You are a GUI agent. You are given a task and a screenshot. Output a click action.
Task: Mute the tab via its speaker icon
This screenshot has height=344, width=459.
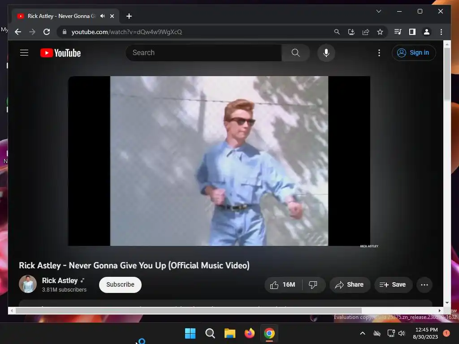tap(103, 16)
